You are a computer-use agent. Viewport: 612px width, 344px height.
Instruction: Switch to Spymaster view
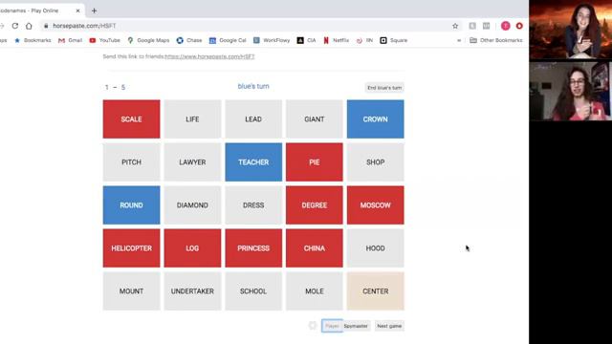[356, 326]
